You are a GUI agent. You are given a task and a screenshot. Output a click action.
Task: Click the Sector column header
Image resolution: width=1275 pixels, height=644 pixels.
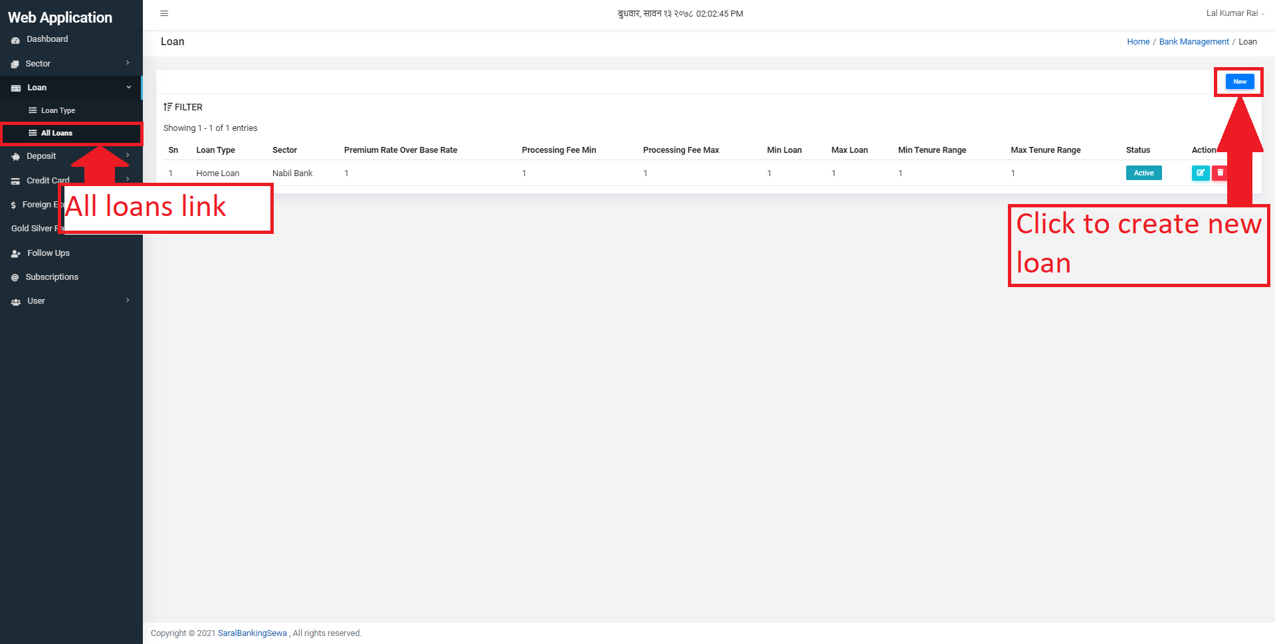284,150
